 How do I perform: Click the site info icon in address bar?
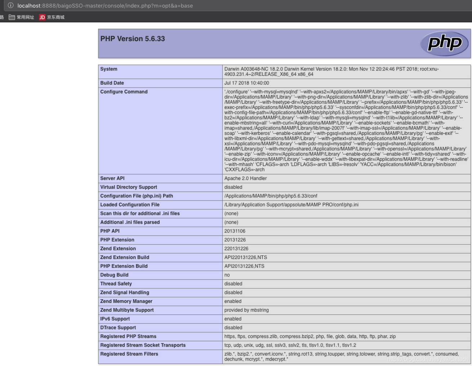tap(11, 5)
